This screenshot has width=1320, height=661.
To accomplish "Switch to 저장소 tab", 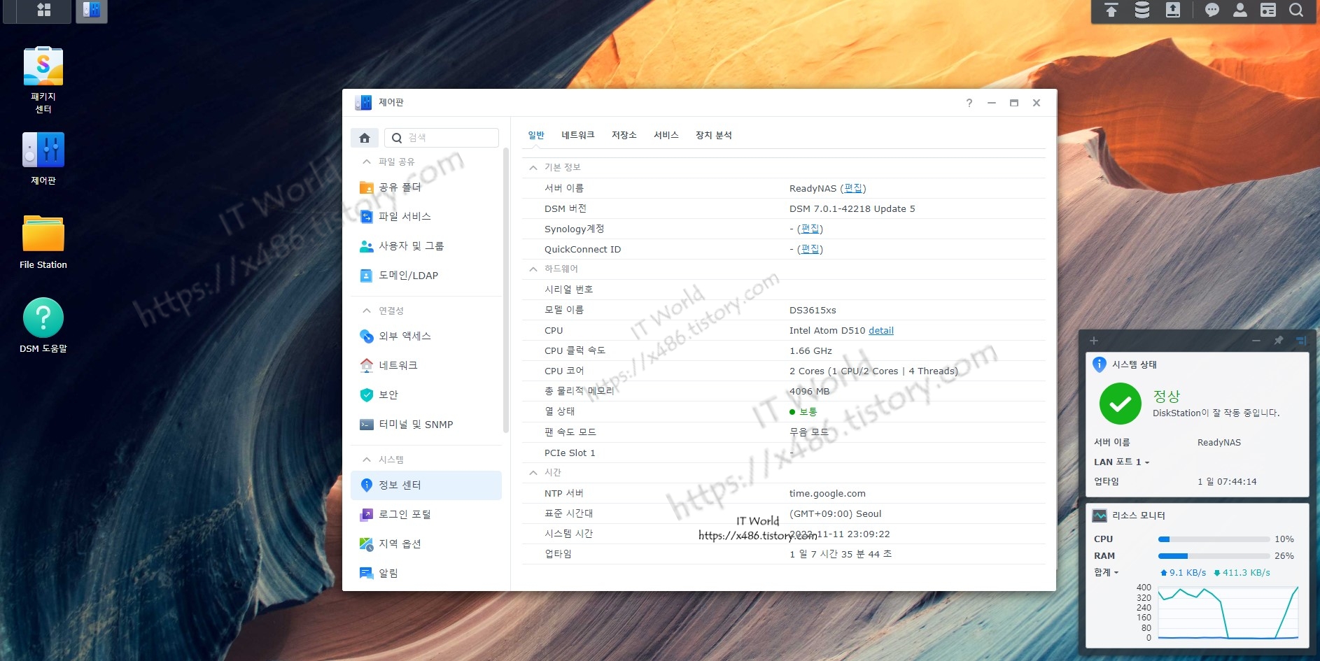I will (x=624, y=136).
